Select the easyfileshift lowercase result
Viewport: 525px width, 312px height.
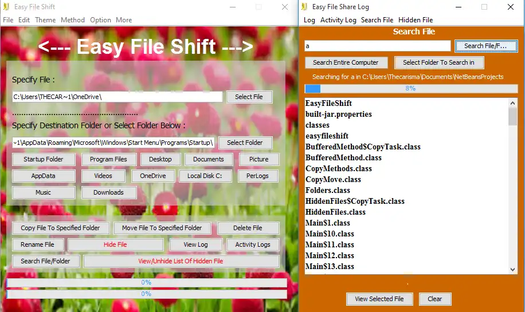pyautogui.click(x=327, y=136)
